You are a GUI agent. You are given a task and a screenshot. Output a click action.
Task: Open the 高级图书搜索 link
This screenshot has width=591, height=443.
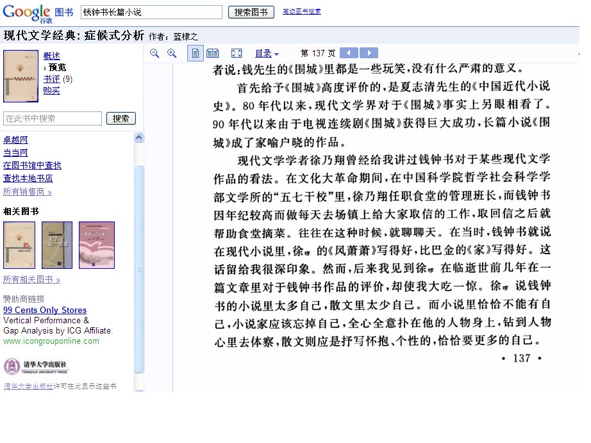[302, 12]
